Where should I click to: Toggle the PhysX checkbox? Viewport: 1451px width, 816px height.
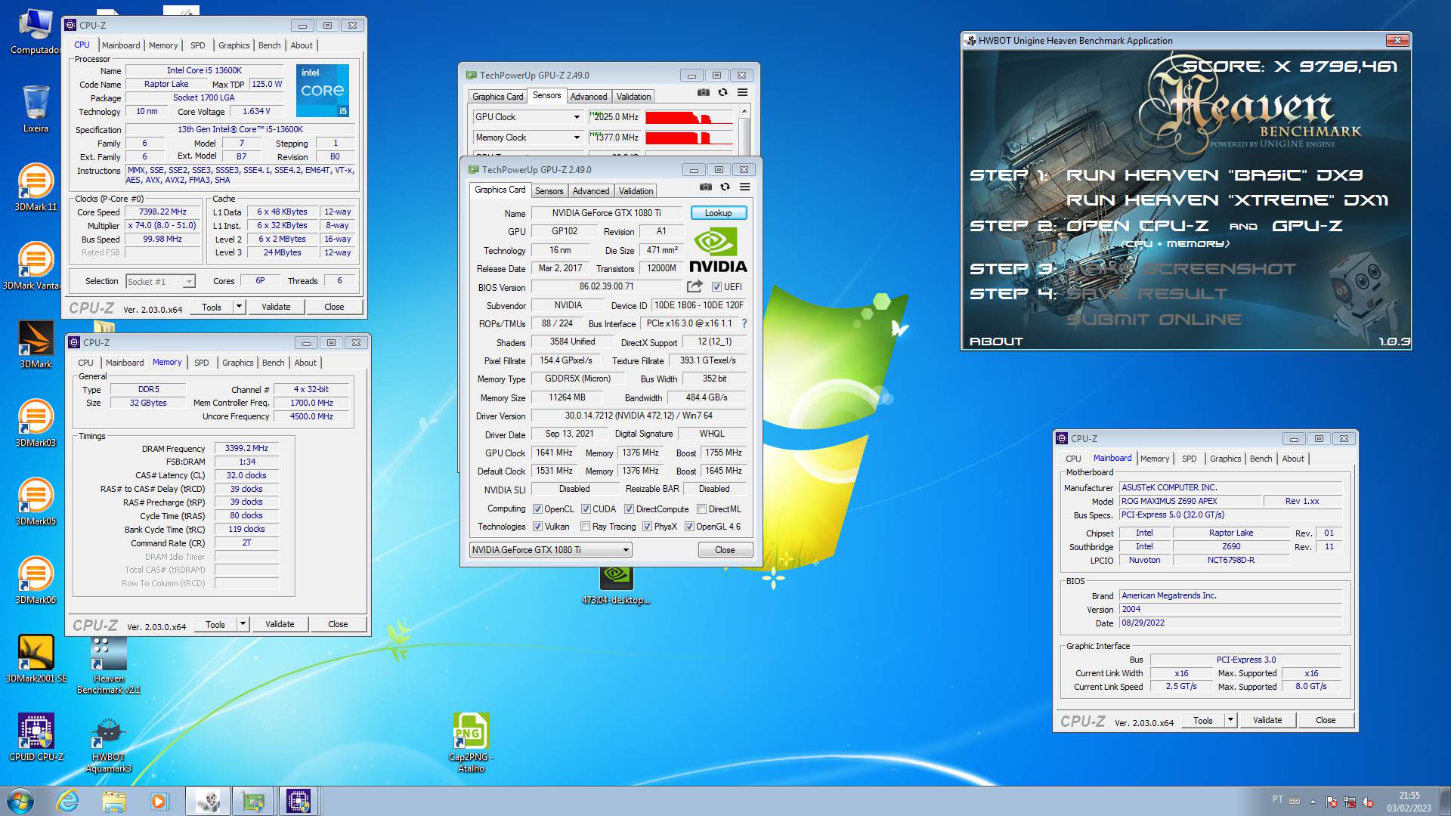pyautogui.click(x=647, y=527)
